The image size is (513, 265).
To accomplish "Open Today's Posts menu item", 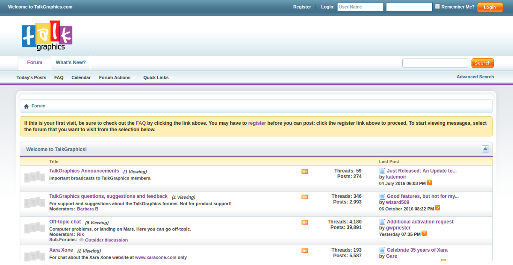I will pos(31,77).
